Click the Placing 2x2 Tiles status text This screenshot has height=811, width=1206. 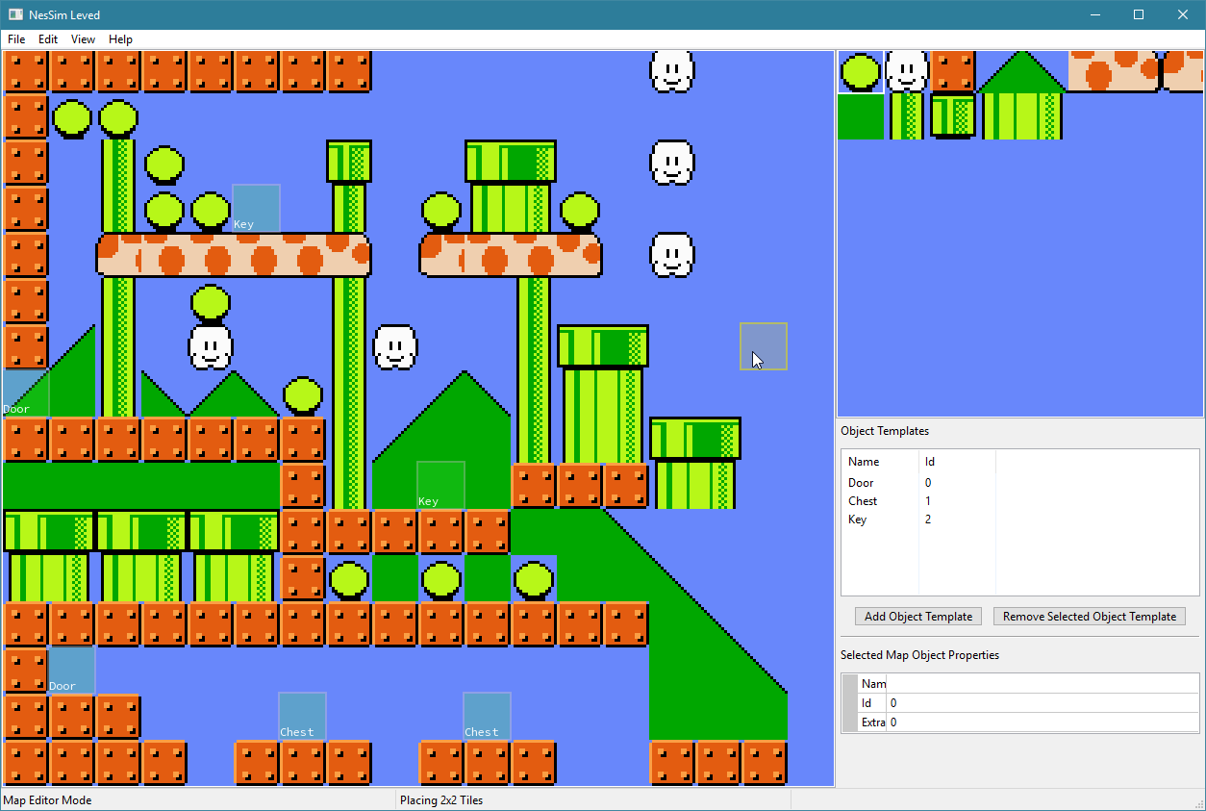441,800
